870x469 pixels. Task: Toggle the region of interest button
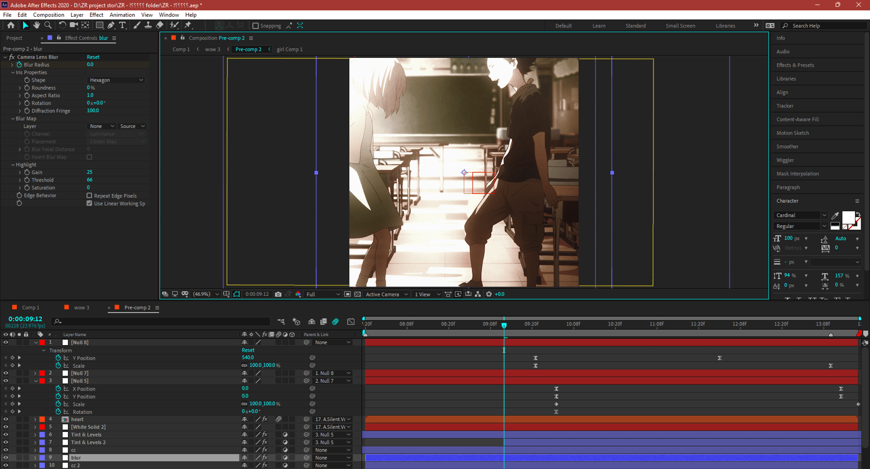coord(347,294)
